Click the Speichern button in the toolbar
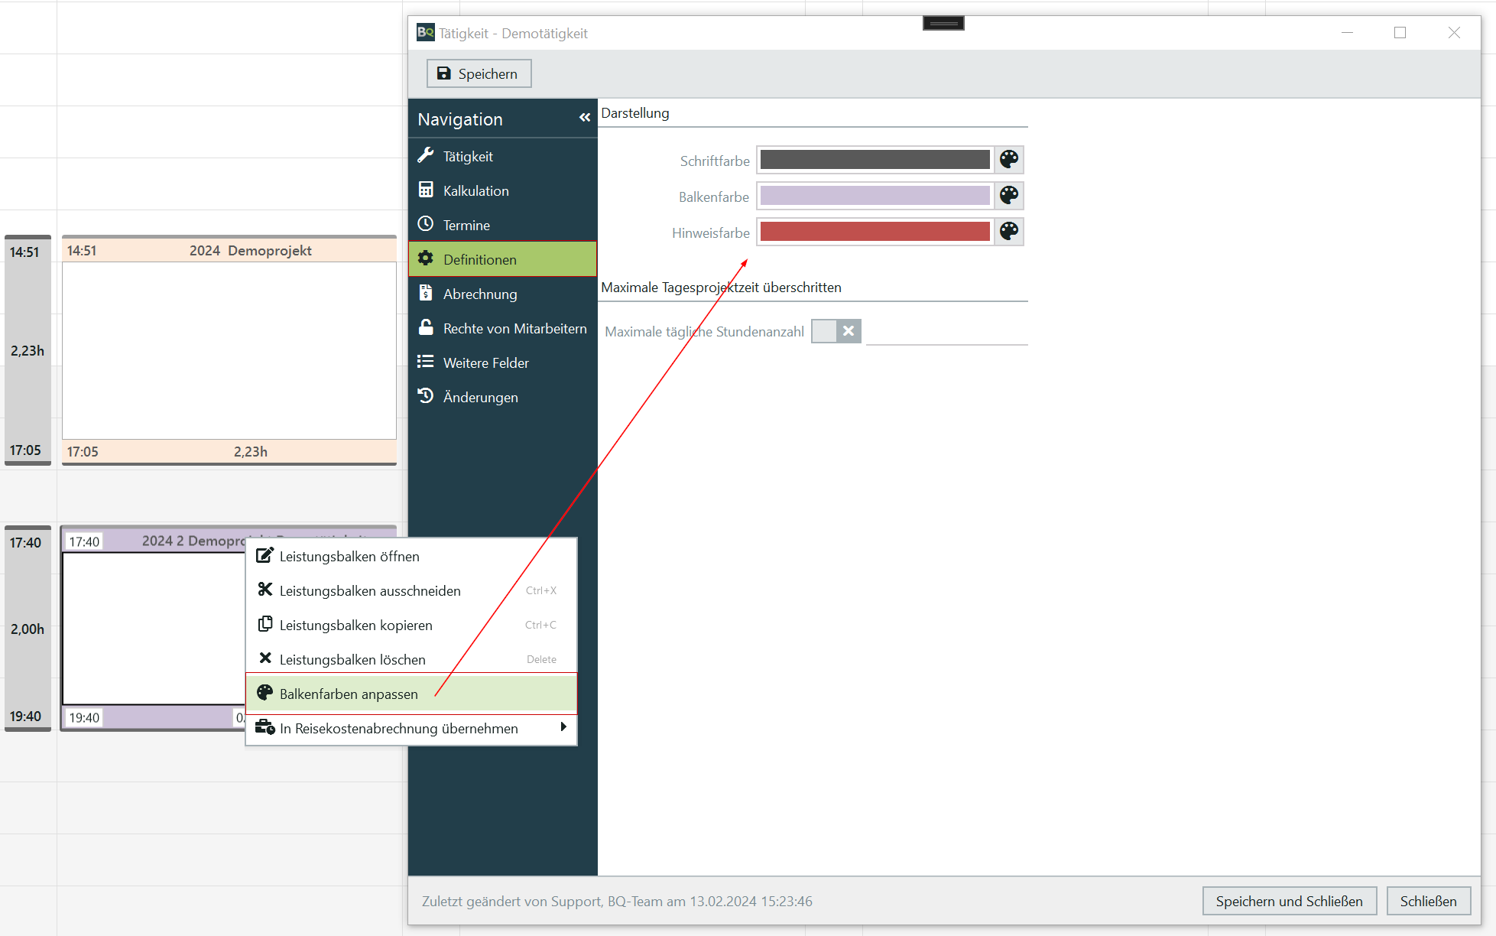 click(x=479, y=73)
